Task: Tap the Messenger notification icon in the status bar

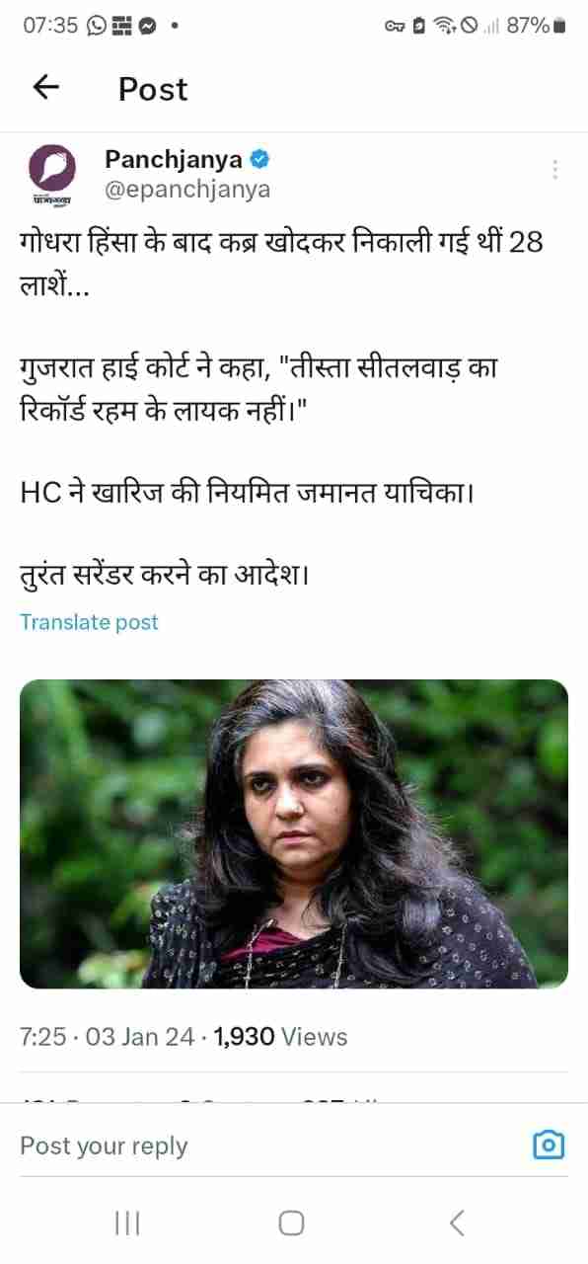Action: tap(147, 27)
